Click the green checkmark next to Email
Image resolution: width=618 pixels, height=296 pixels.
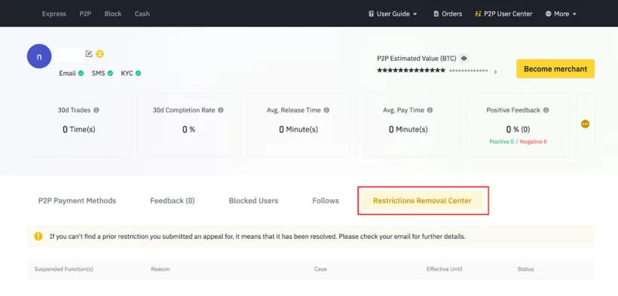81,73
